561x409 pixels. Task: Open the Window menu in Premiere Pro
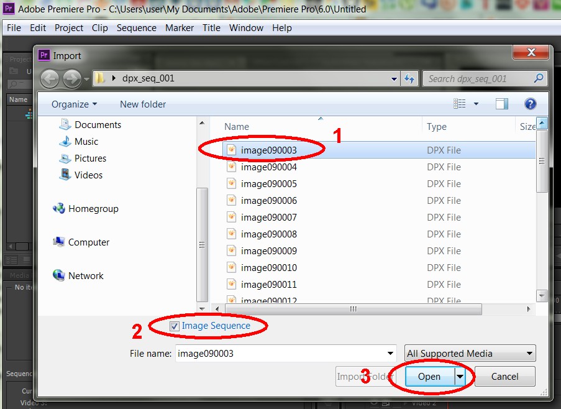click(246, 28)
